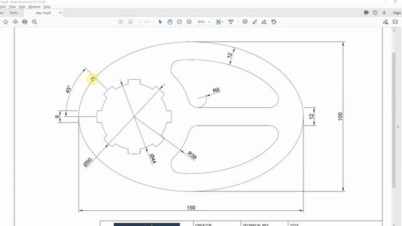Click the 8 dimension label at left

pyautogui.click(x=57, y=117)
